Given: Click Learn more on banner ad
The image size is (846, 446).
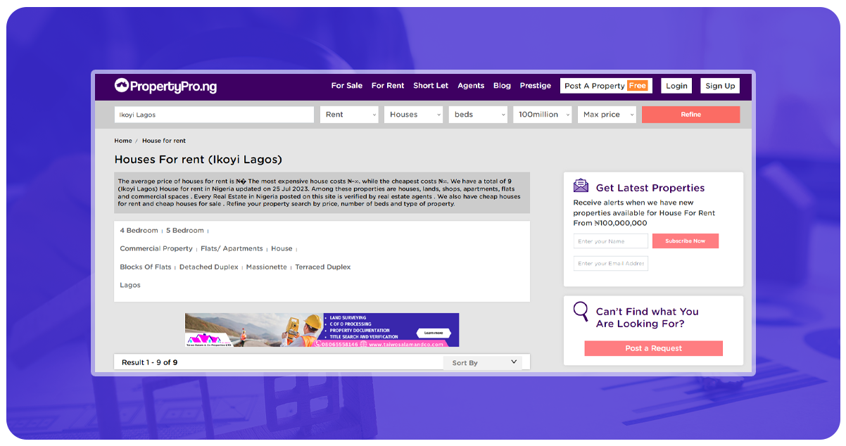Looking at the screenshot, I should [x=434, y=333].
